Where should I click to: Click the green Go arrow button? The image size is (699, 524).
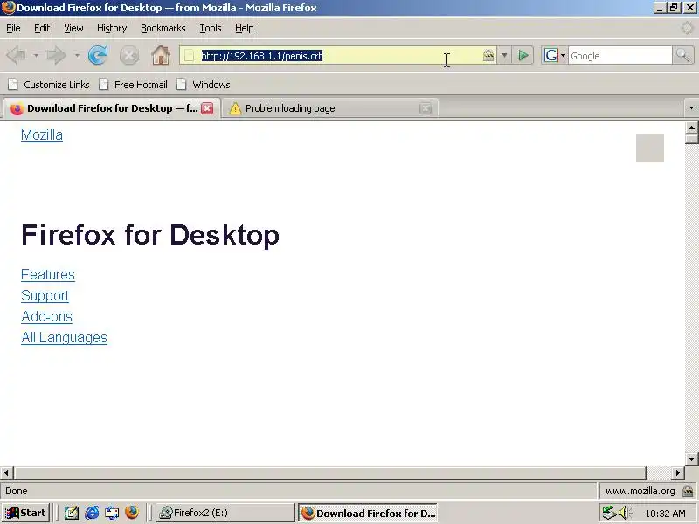click(523, 56)
